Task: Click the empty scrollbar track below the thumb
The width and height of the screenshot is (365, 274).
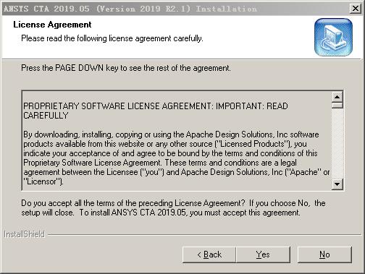Action: (337, 144)
